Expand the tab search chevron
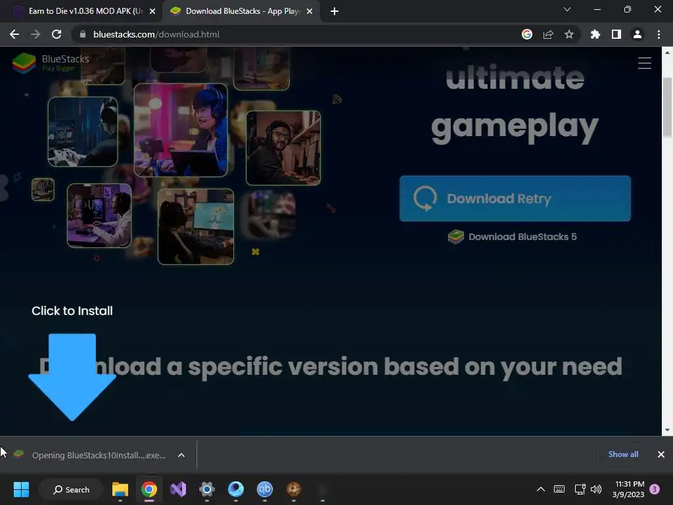 (567, 9)
